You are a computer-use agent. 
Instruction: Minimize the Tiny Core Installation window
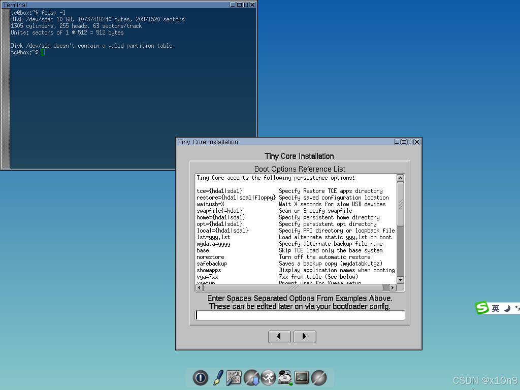(397, 142)
